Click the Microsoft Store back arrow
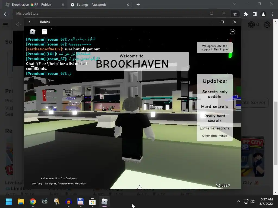The width and height of the screenshot is (278, 208). pyautogui.click(x=18, y=24)
